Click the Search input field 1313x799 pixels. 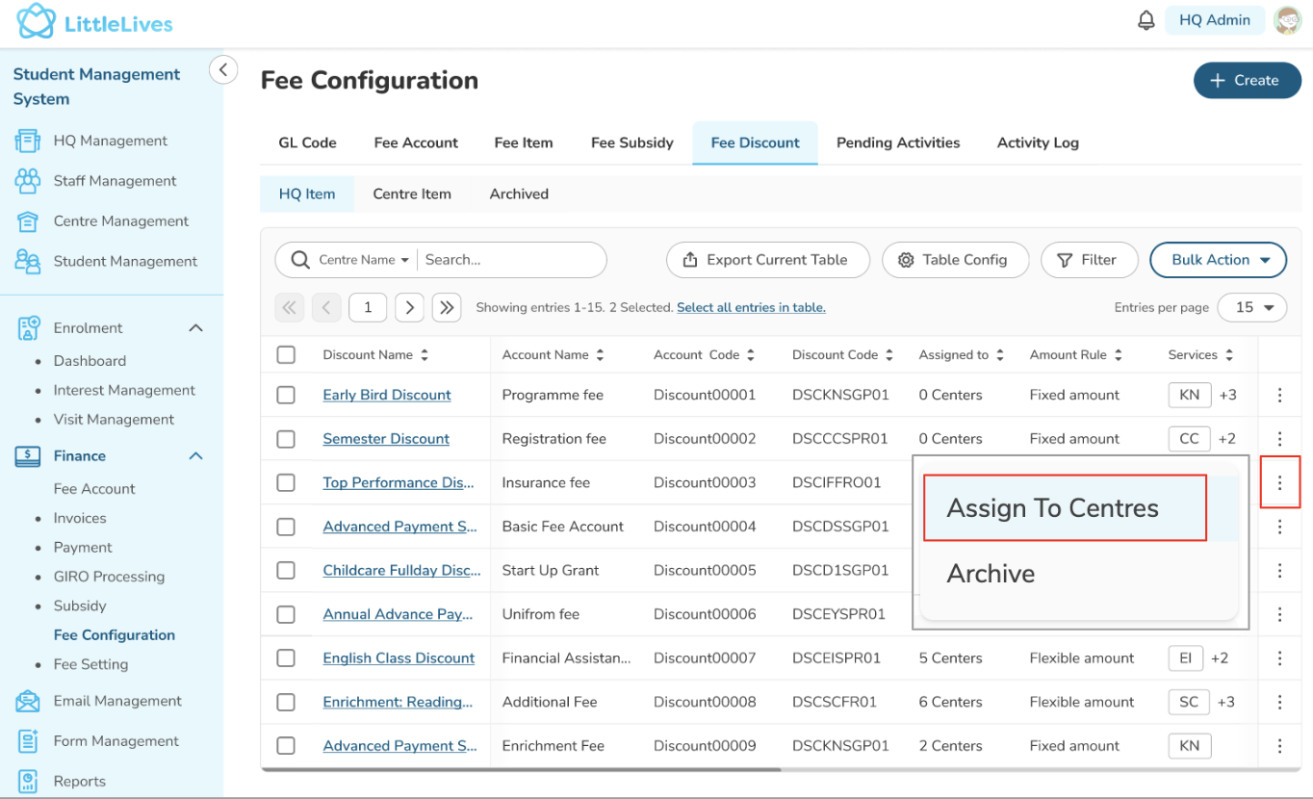[x=510, y=260]
